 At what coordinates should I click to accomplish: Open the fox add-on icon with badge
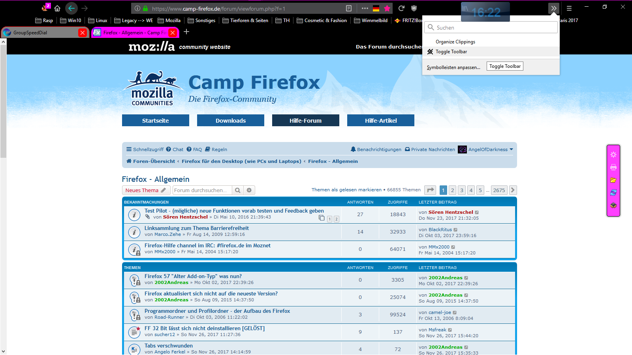coord(46,8)
